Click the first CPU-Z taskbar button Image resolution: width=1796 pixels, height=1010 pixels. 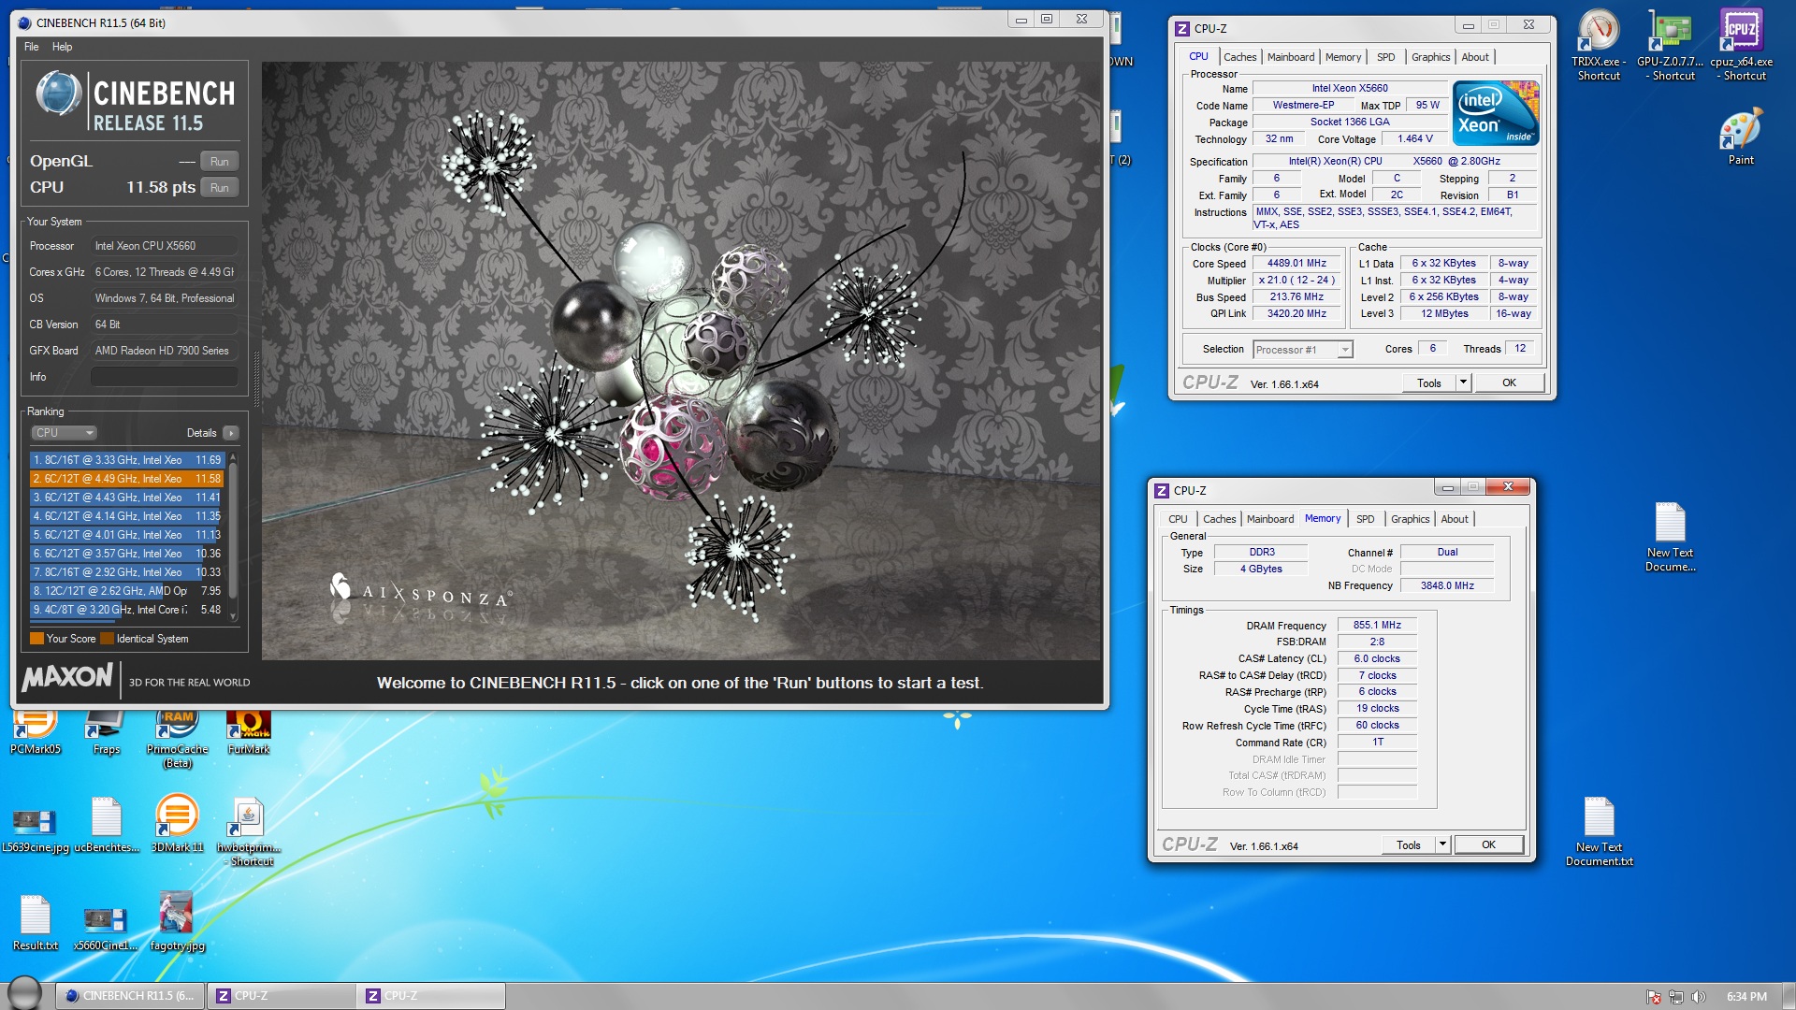(281, 996)
